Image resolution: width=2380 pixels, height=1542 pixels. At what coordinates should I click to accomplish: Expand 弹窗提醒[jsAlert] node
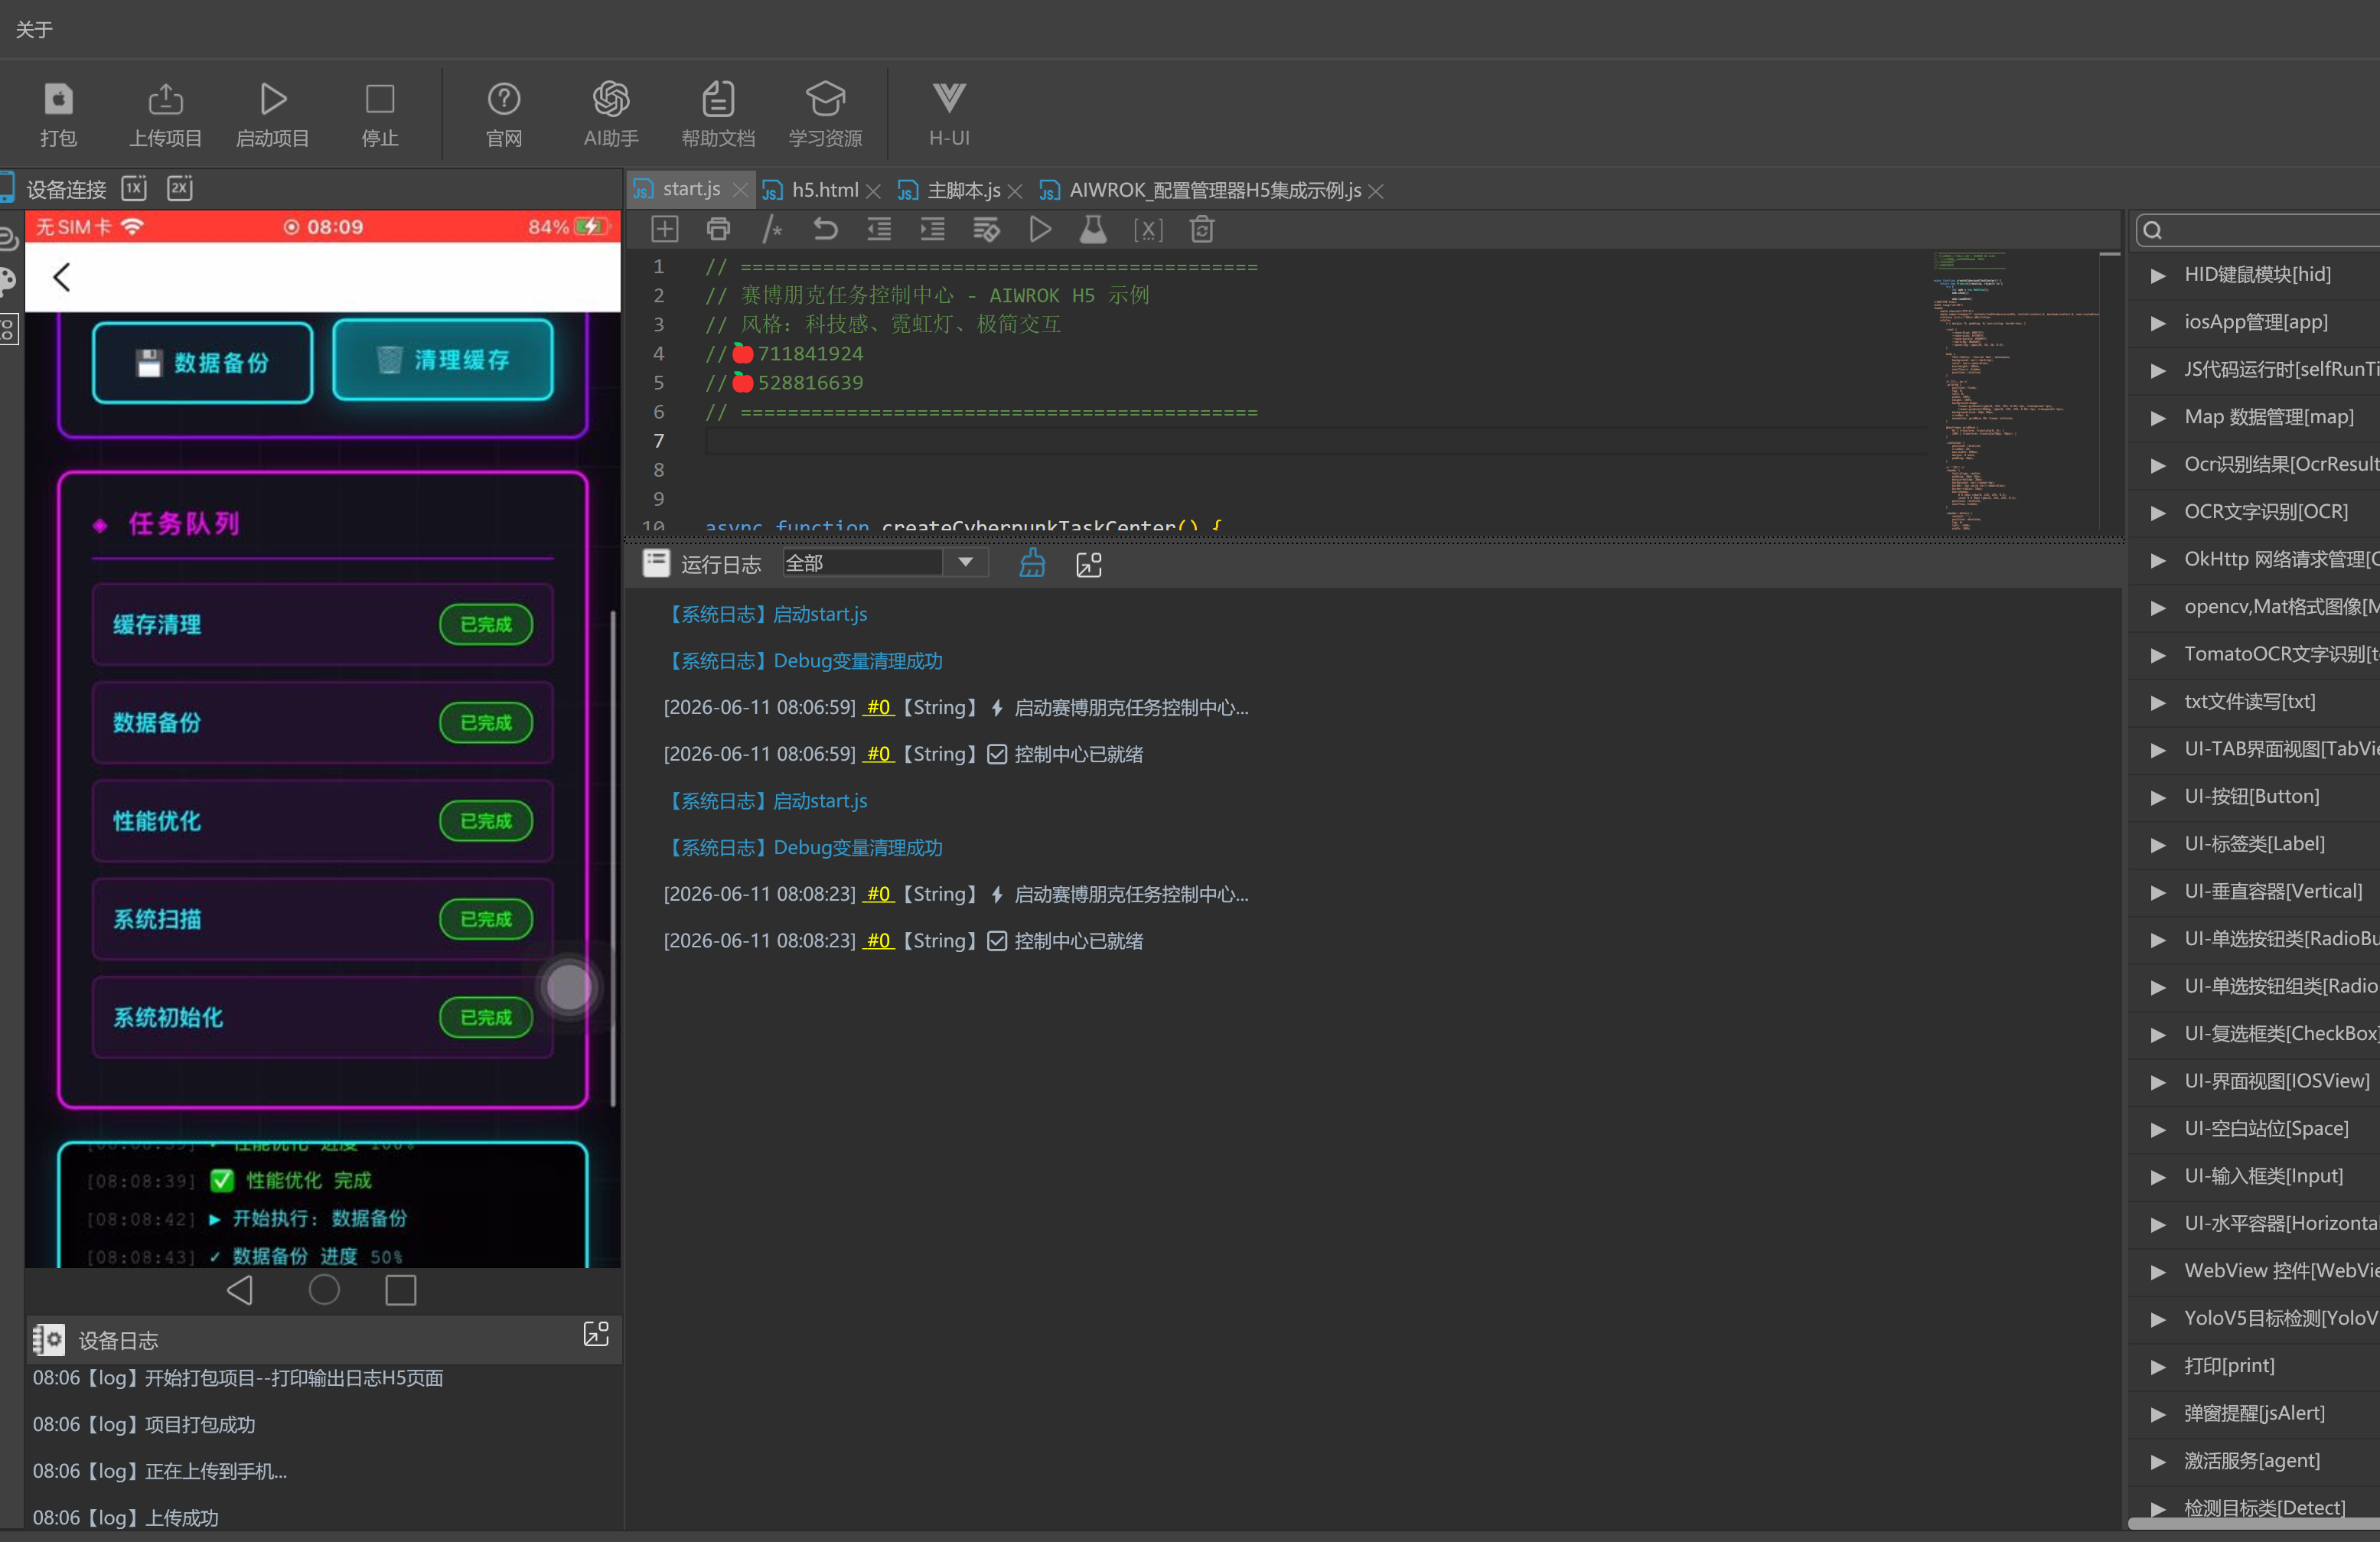point(2158,1415)
